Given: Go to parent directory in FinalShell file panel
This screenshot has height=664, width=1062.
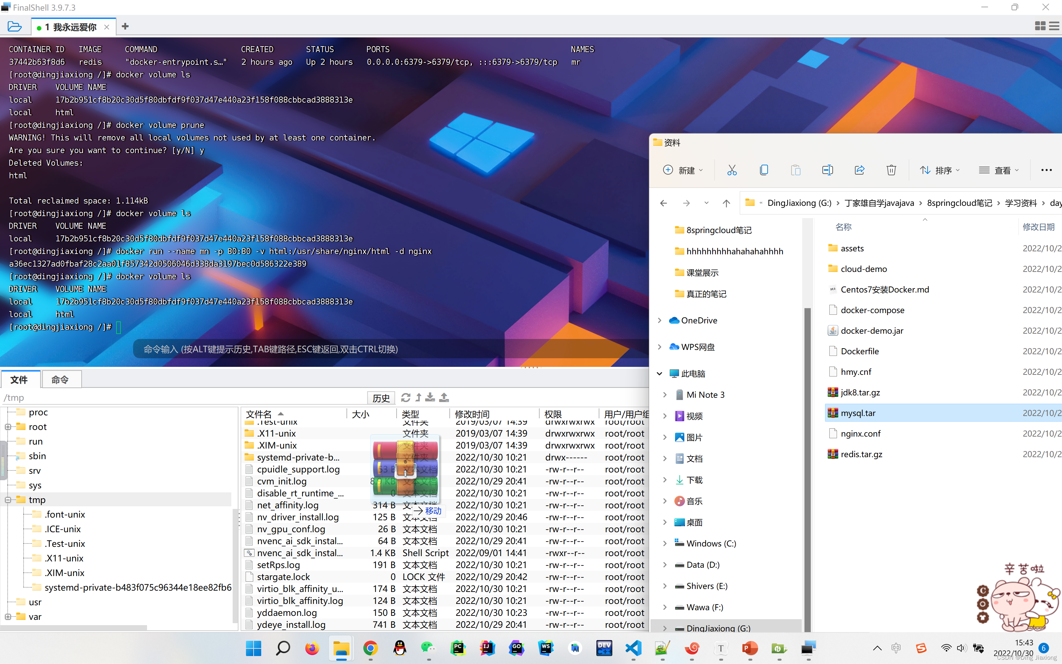Looking at the screenshot, I should pos(418,397).
